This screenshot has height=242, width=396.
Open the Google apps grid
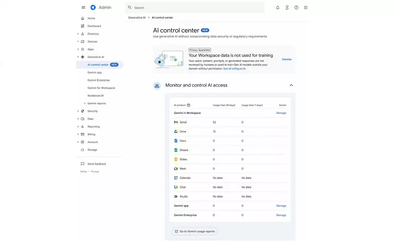click(306, 8)
